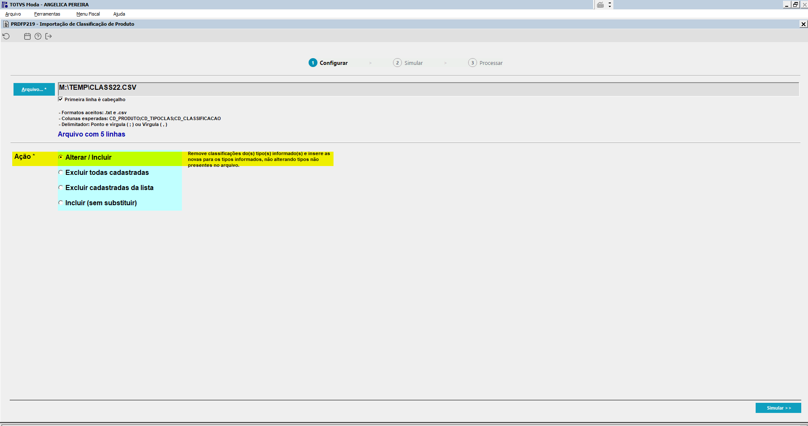Screen dimensions: 808x426
Task: Close the PRDFP219 inner window
Action: [804, 24]
